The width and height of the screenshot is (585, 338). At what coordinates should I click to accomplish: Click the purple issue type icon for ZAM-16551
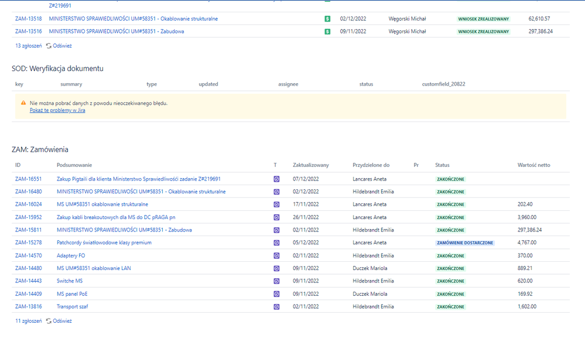click(x=276, y=179)
